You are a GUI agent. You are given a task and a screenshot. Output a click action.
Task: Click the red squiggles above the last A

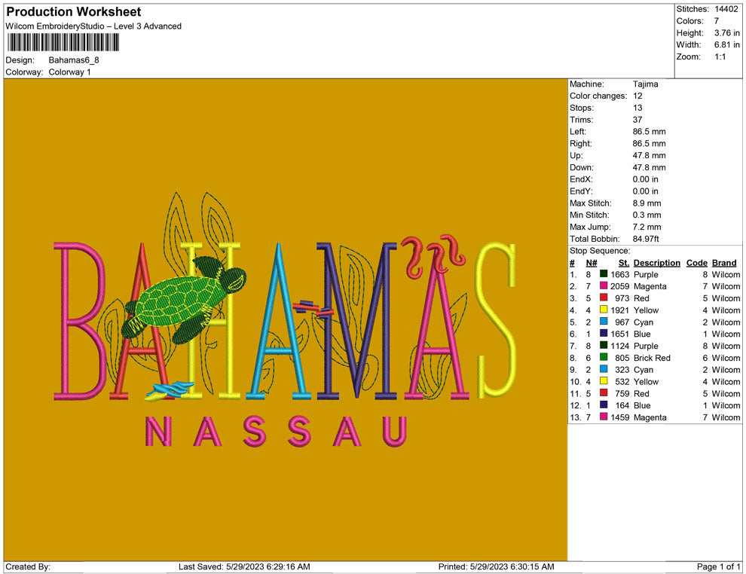coord(431,255)
